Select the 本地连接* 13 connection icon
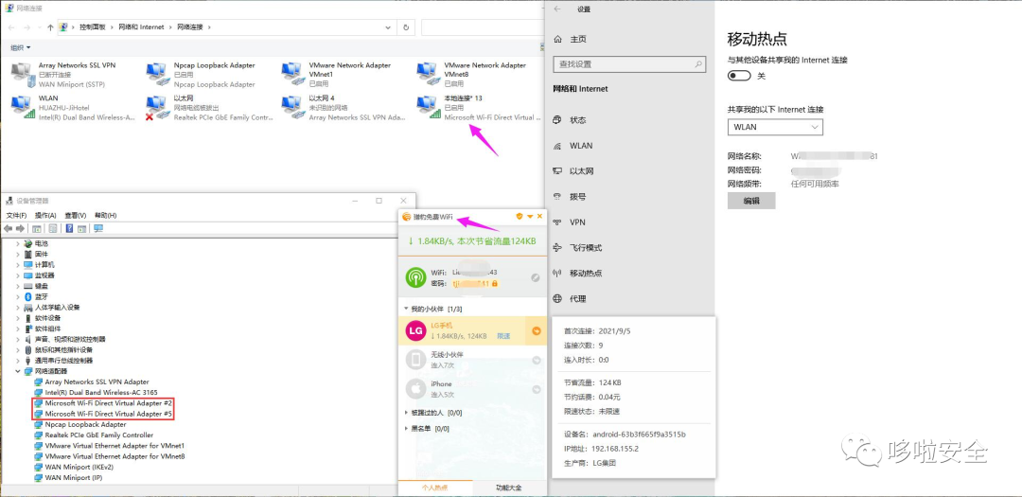The width and height of the screenshot is (1022, 497). [429, 108]
